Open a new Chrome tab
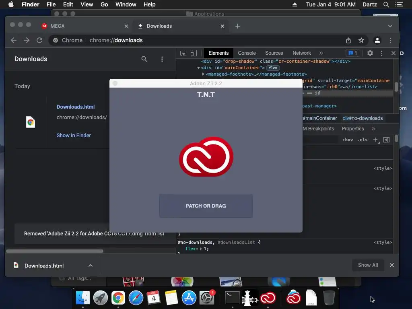 pos(238,26)
